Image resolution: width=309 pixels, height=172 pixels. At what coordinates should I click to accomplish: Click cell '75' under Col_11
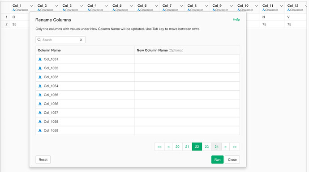(264, 24)
